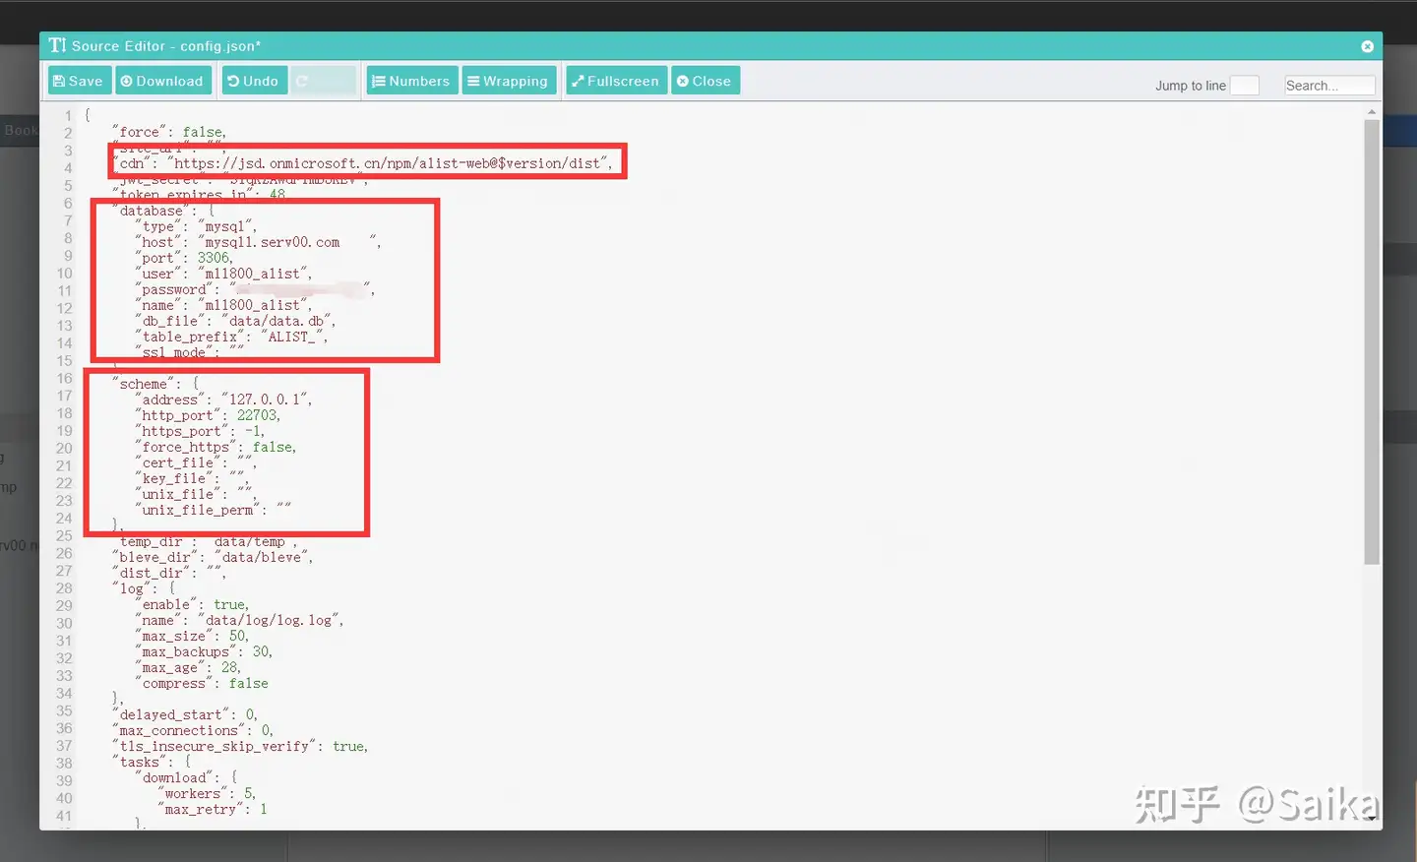Click the "tls_insecure_skip_verify" line
The height and width of the screenshot is (862, 1417).
(239, 746)
